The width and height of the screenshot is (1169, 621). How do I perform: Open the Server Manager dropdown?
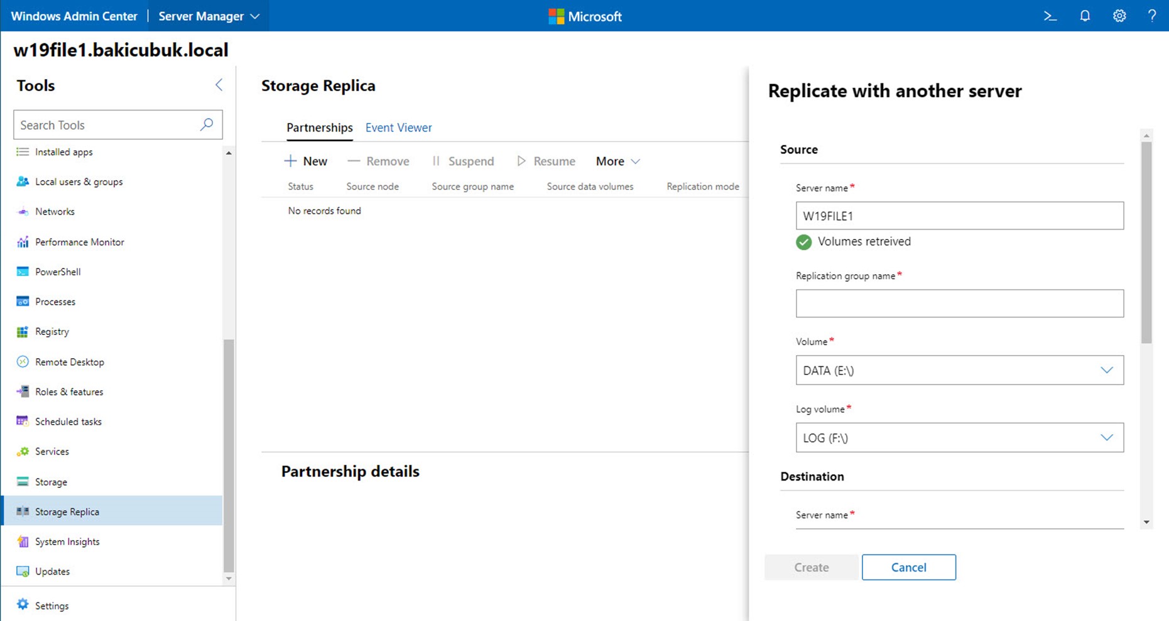tap(209, 16)
